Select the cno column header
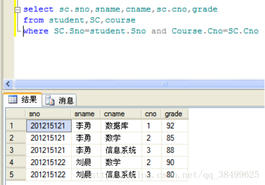Image resolution: width=265 pixels, height=185 pixels. [x=151, y=114]
